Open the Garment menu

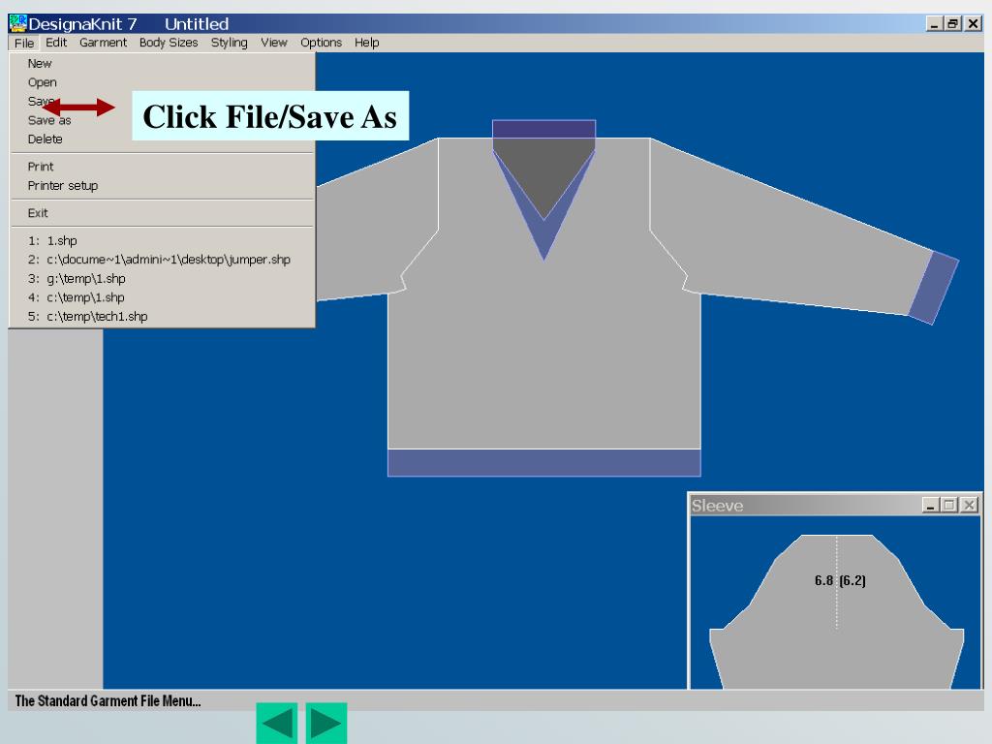pos(103,43)
